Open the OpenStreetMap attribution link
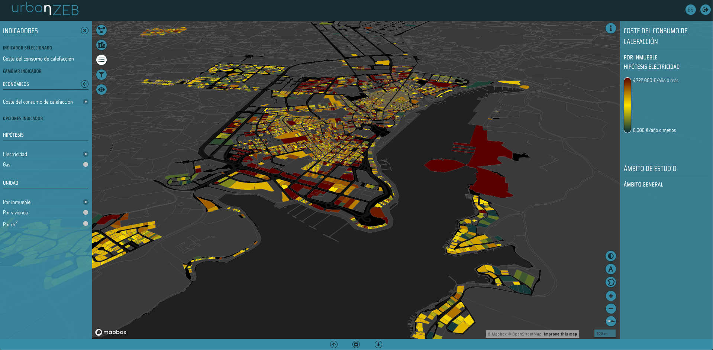 tap(525, 334)
